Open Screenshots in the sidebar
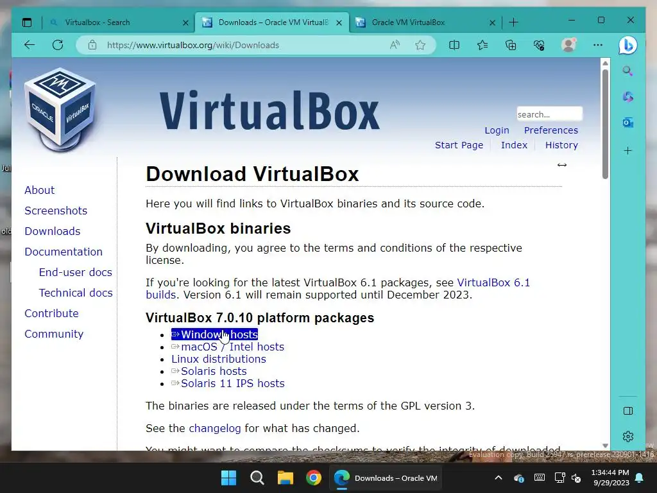Viewport: 657px width, 493px height. [x=56, y=211]
